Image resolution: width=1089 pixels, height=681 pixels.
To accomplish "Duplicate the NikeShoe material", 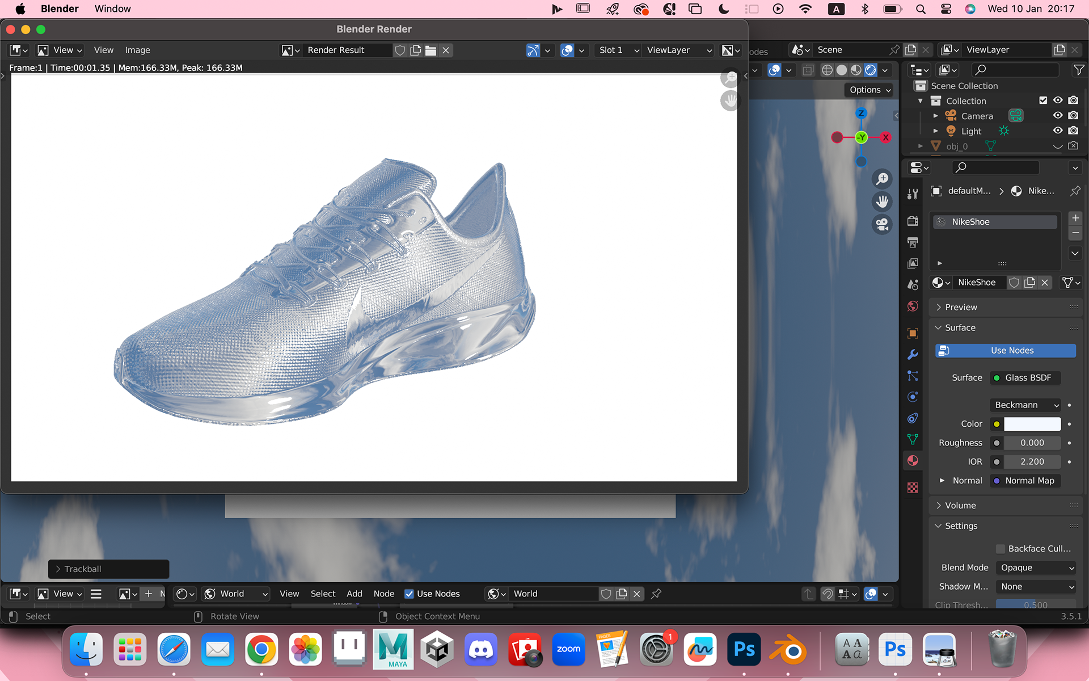I will click(1029, 283).
